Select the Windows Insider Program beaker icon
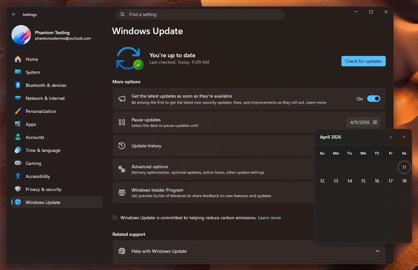 point(122,193)
